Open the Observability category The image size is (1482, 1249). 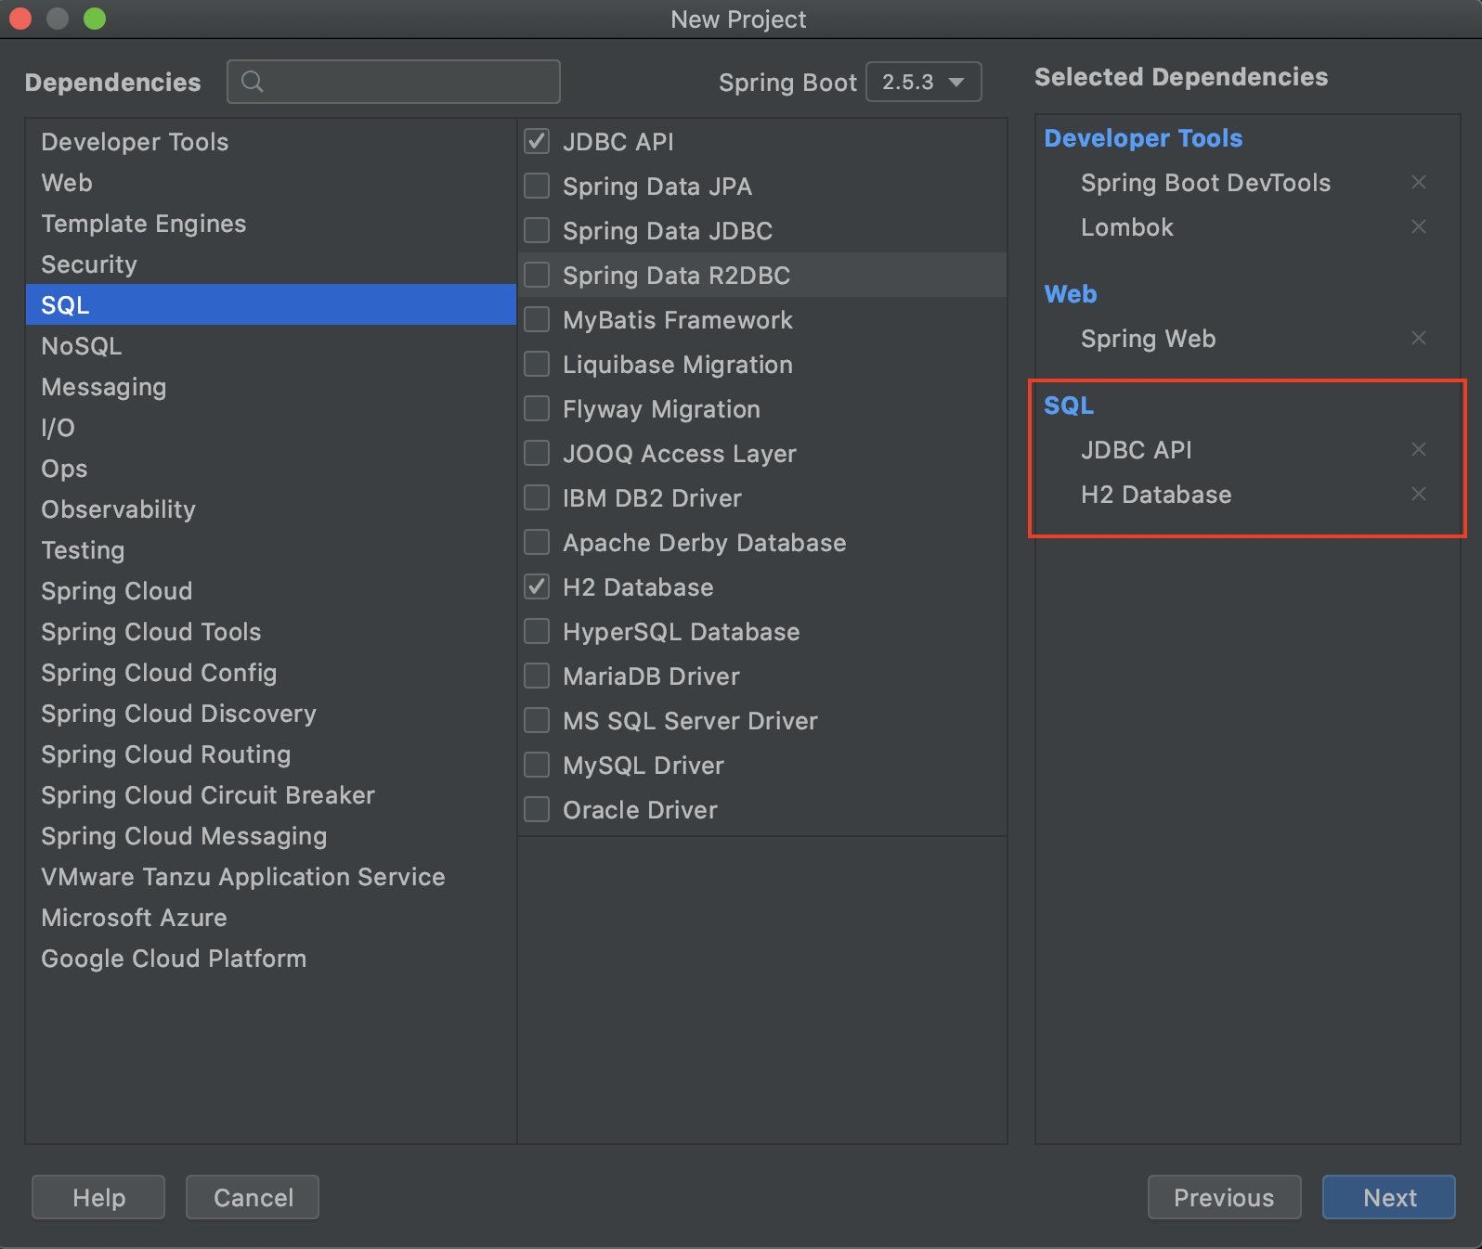[270, 509]
